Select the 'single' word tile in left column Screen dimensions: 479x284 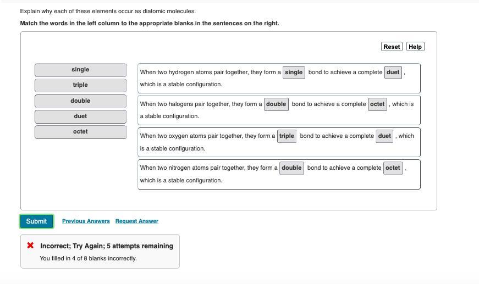[80, 70]
